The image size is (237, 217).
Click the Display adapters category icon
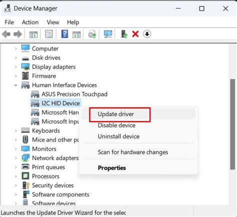coord(25,66)
